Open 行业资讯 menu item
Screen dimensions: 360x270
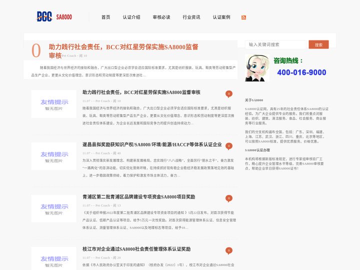tap(191, 17)
